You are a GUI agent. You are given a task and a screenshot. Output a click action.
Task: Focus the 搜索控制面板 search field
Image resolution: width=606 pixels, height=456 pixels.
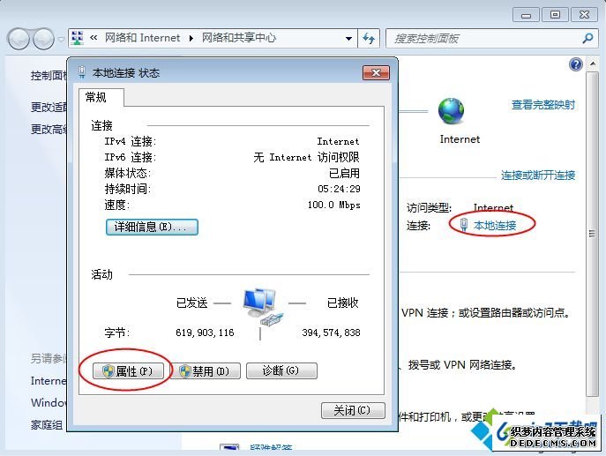point(484,38)
